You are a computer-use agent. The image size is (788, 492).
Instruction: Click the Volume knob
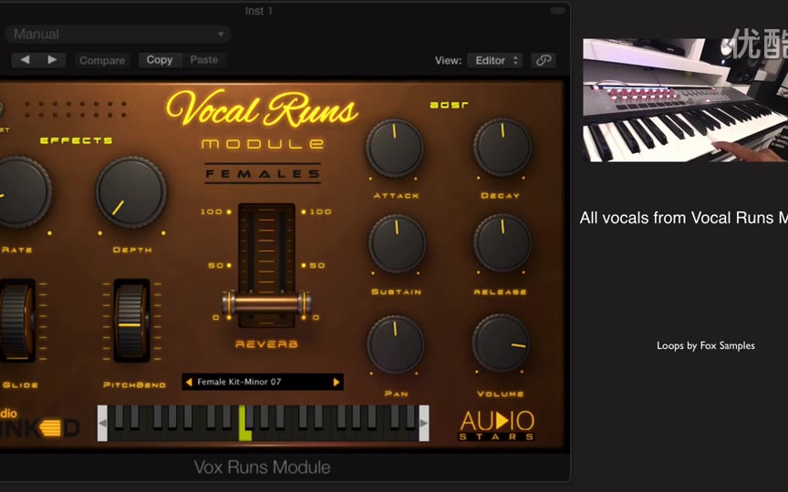pos(501,343)
